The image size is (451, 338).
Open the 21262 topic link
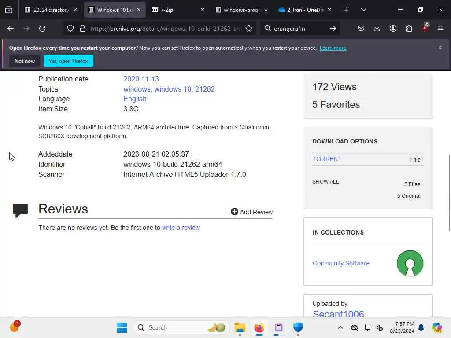coord(205,89)
